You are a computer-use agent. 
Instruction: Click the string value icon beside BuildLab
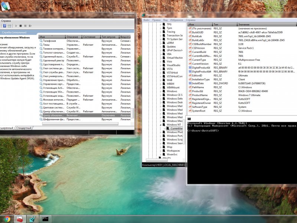tap(190, 36)
